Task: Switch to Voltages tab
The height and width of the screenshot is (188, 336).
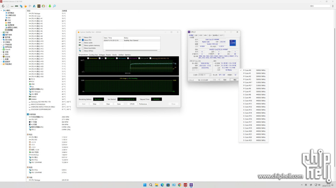Action: 102,55
